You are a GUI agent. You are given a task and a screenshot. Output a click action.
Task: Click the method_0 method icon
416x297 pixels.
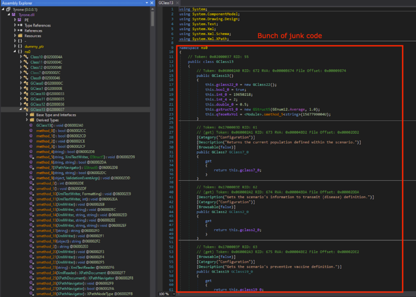32,130
